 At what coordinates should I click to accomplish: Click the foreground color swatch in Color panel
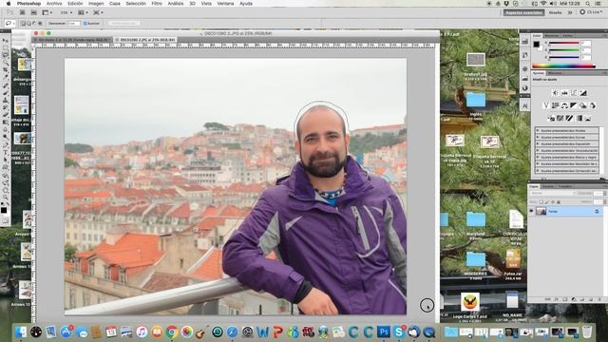[536, 44]
